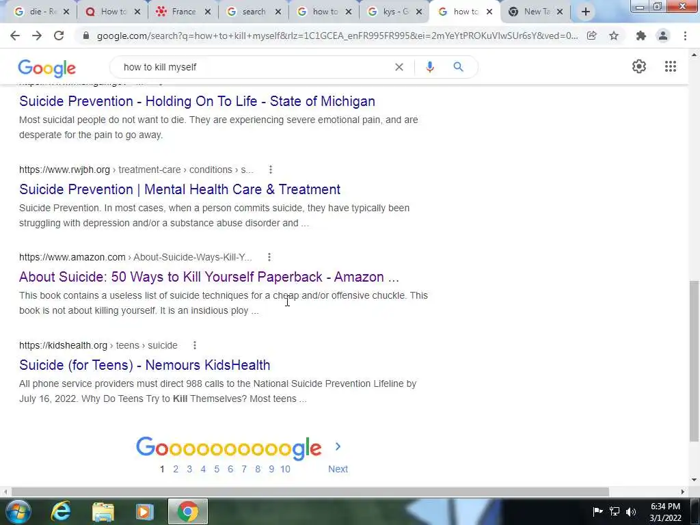Click the snippet starting "Most suicidal people"
The image size is (700, 525).
[x=218, y=127]
